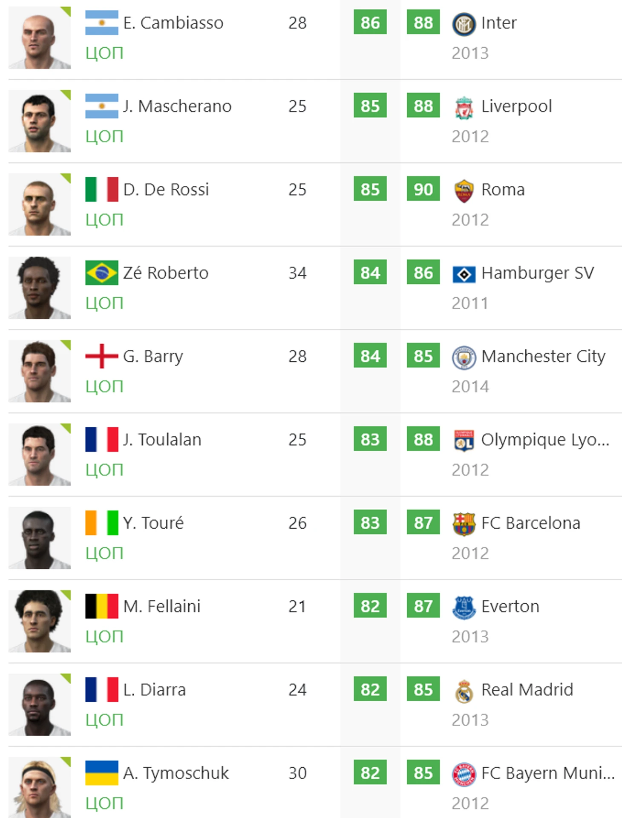Open the FC Bayern Munich team link
This screenshot has height=818, width=622.
click(548, 773)
